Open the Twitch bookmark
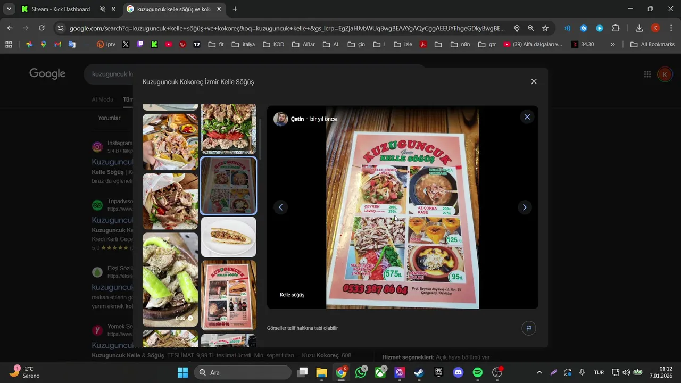 pos(140,45)
